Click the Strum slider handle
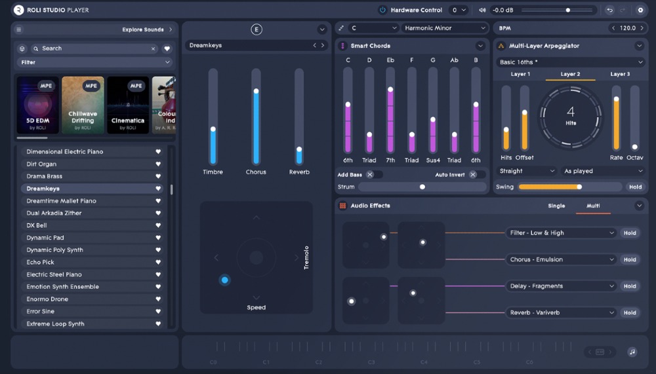Viewport: 656px width, 374px height. pos(422,187)
